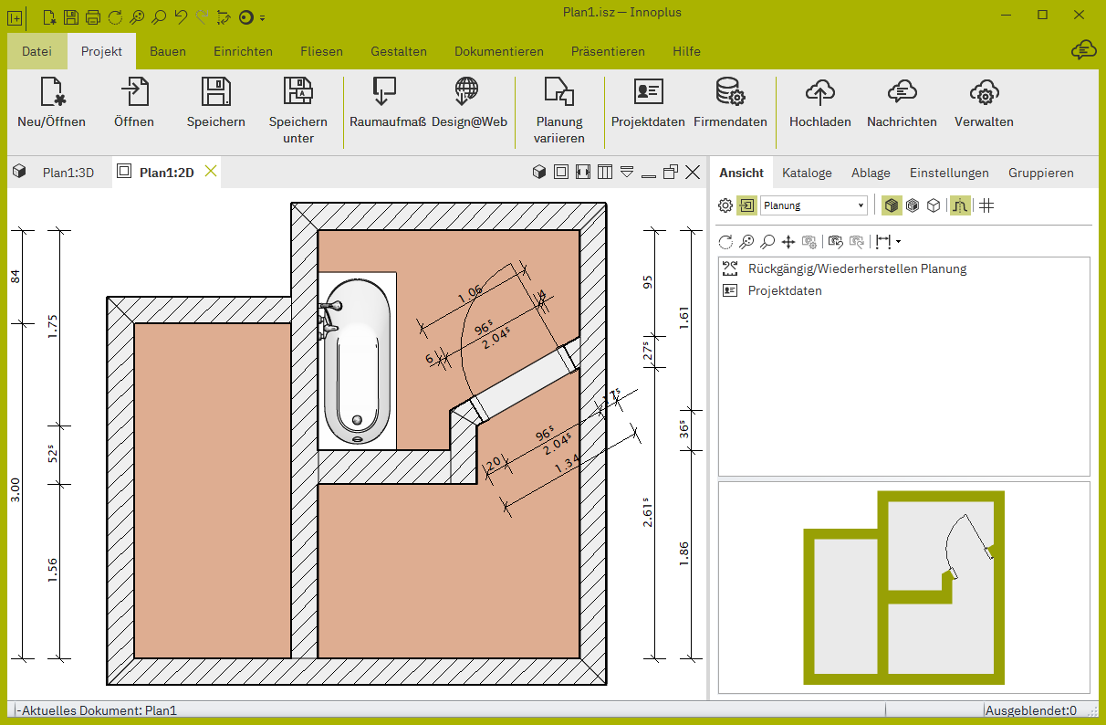1106x725 pixels.
Task: Toggle the wireframe cube display mode
Action: coord(934,205)
